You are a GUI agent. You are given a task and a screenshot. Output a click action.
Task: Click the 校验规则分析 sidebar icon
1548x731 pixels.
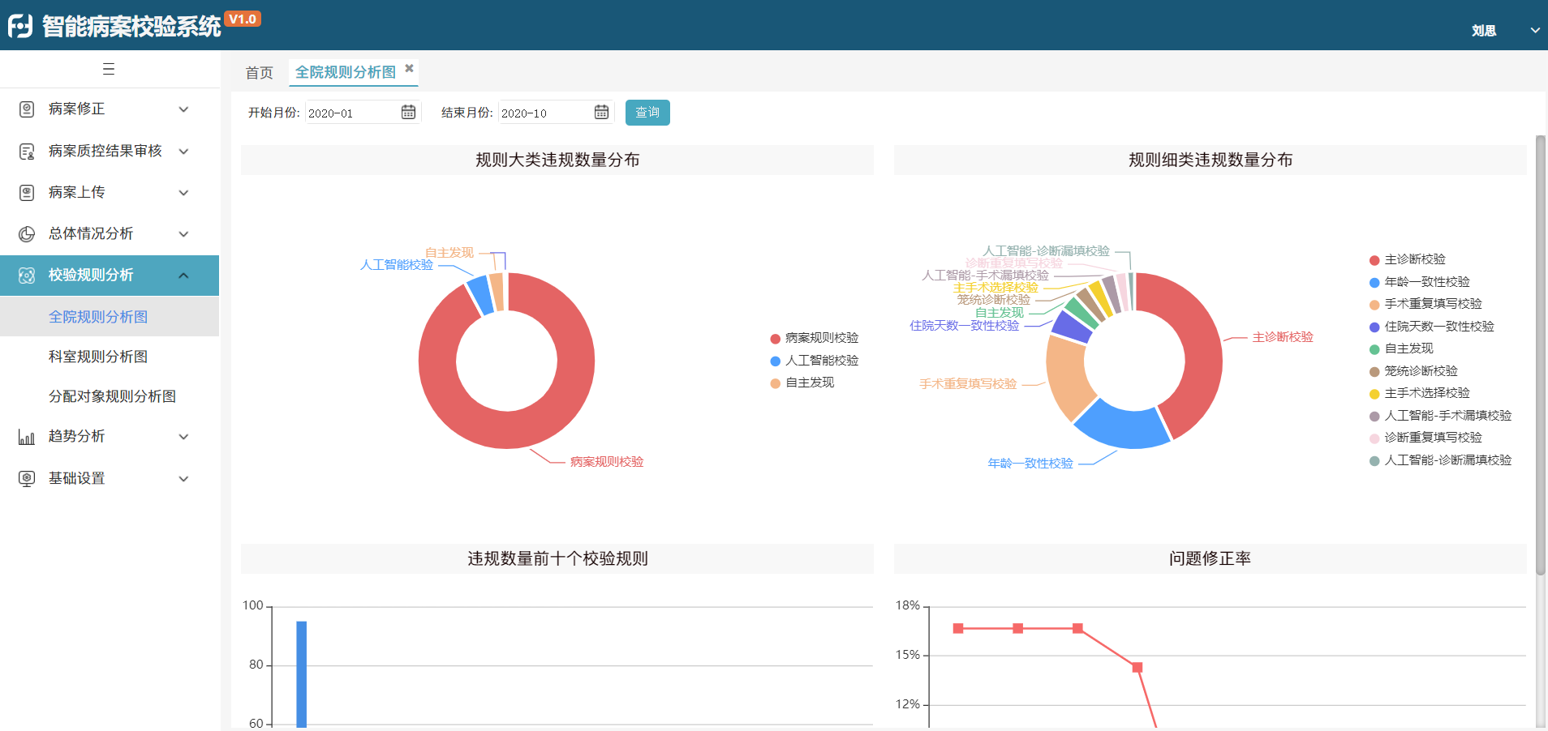pos(27,276)
